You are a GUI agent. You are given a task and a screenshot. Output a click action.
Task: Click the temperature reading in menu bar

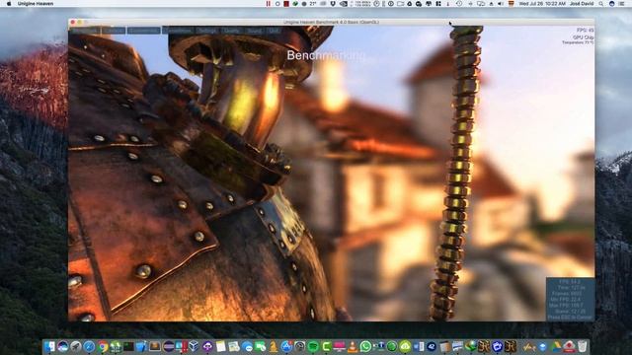pos(313,4)
